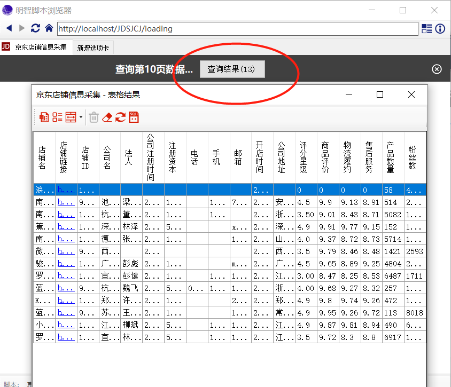Viewport: 451px width, 387px height.
Task: Click the 公司地址 column header
Action: coord(284,157)
